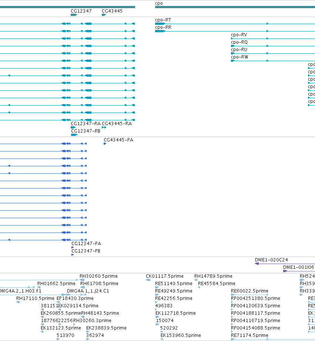Open the RP004251380.5prime EST label
This screenshot has height=341, width=315.
255,298
